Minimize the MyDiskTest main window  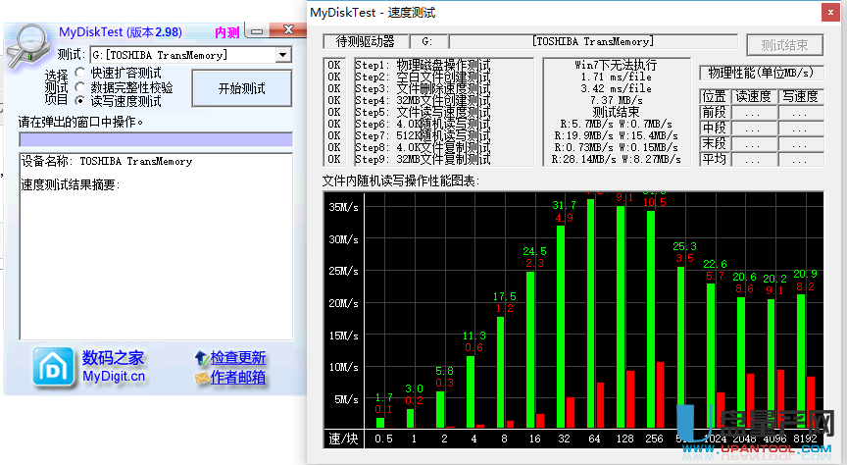click(258, 32)
